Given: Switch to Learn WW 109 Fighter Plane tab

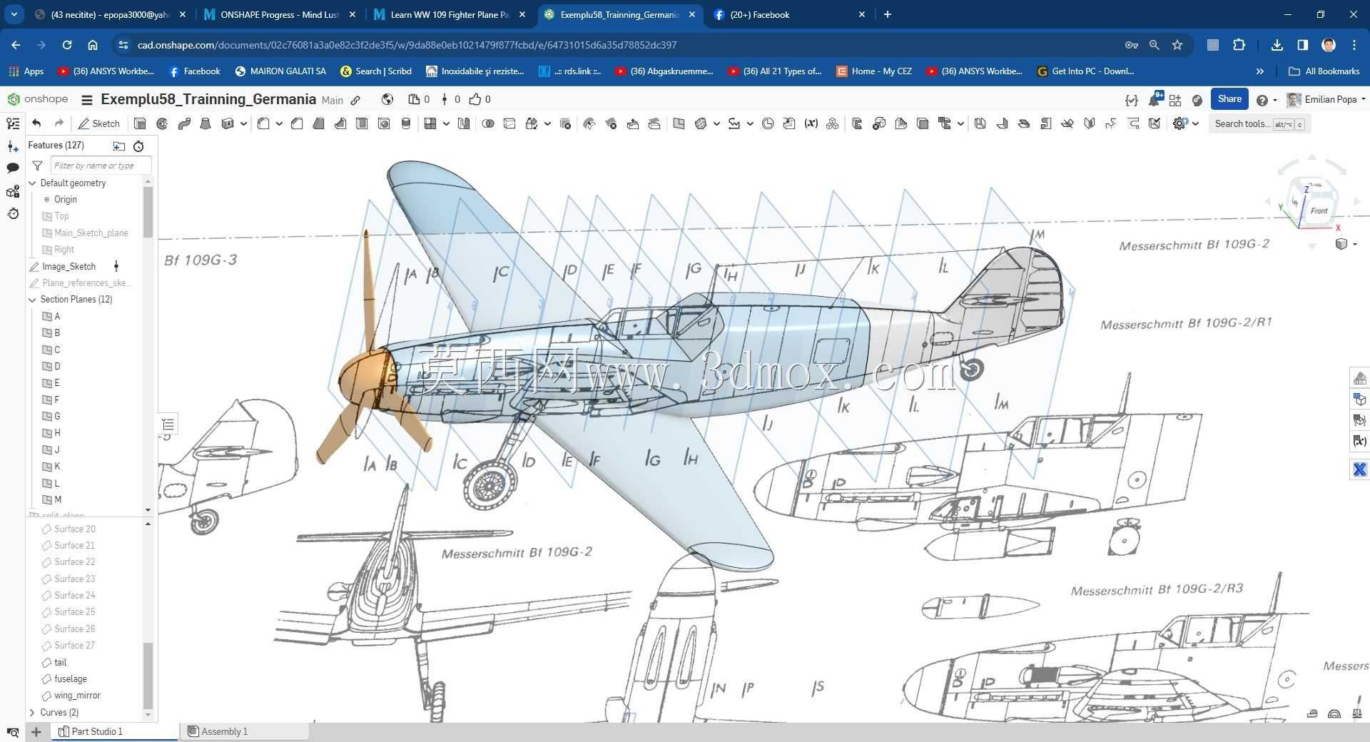Looking at the screenshot, I should point(450,14).
